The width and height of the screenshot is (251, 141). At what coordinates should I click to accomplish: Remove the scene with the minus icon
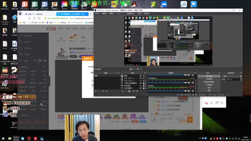(99, 91)
